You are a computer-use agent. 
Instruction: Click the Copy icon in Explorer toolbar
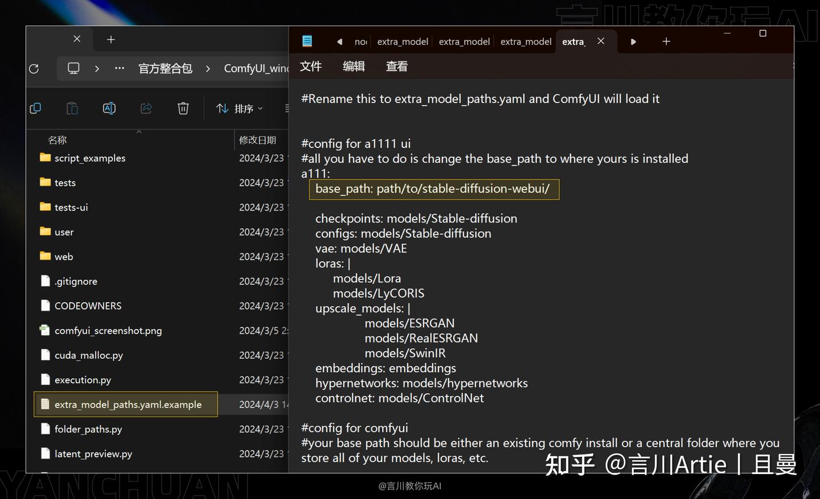(x=35, y=108)
